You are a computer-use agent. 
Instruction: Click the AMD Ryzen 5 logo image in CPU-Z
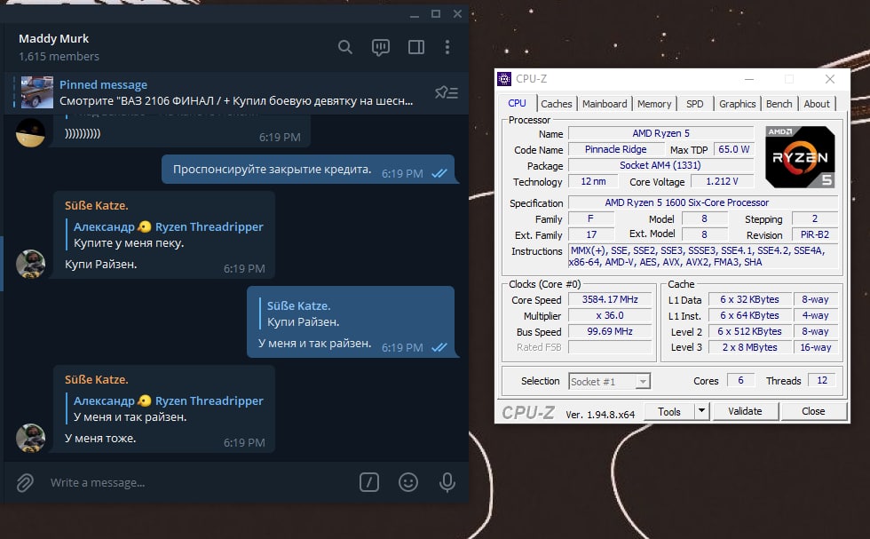click(800, 157)
